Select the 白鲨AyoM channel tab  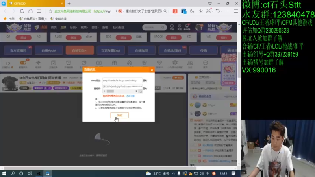pyautogui.click(x=49, y=50)
